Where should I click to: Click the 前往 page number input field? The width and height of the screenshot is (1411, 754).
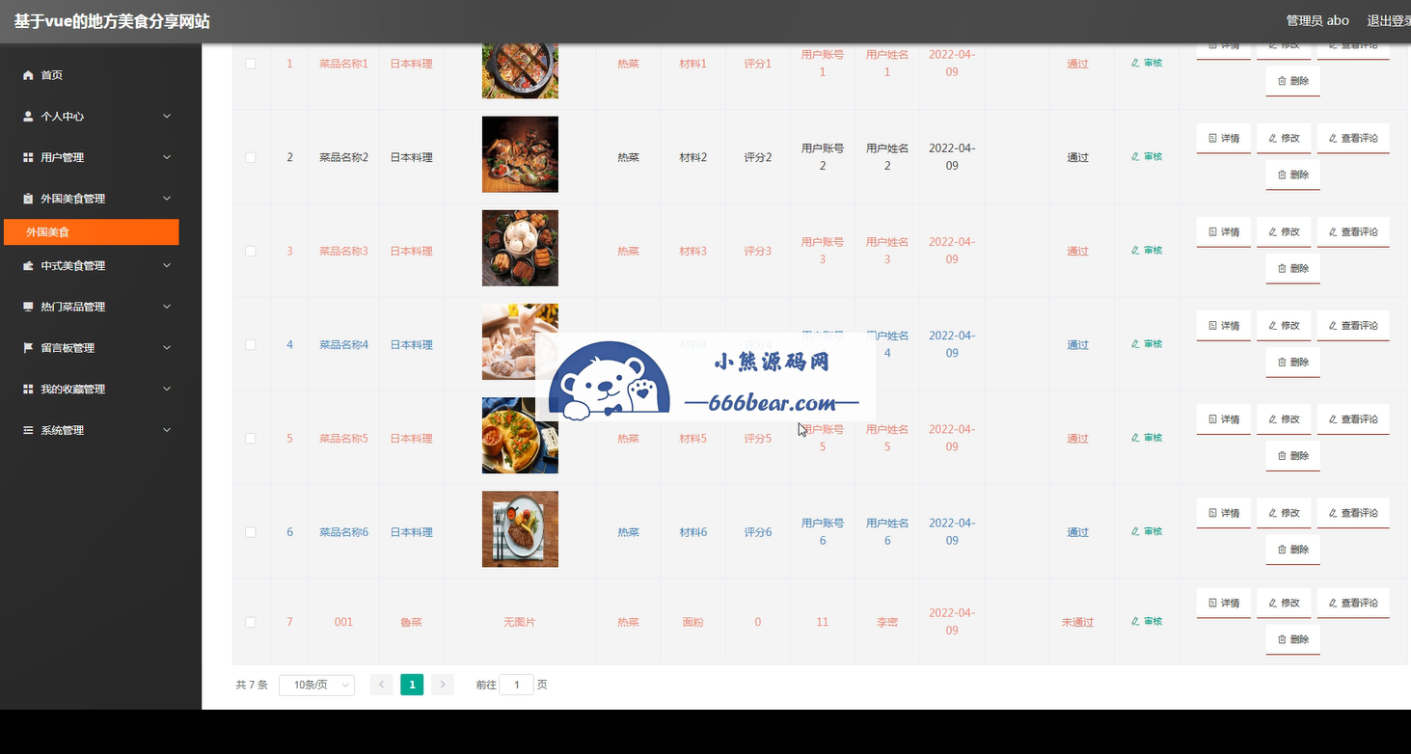click(x=516, y=685)
